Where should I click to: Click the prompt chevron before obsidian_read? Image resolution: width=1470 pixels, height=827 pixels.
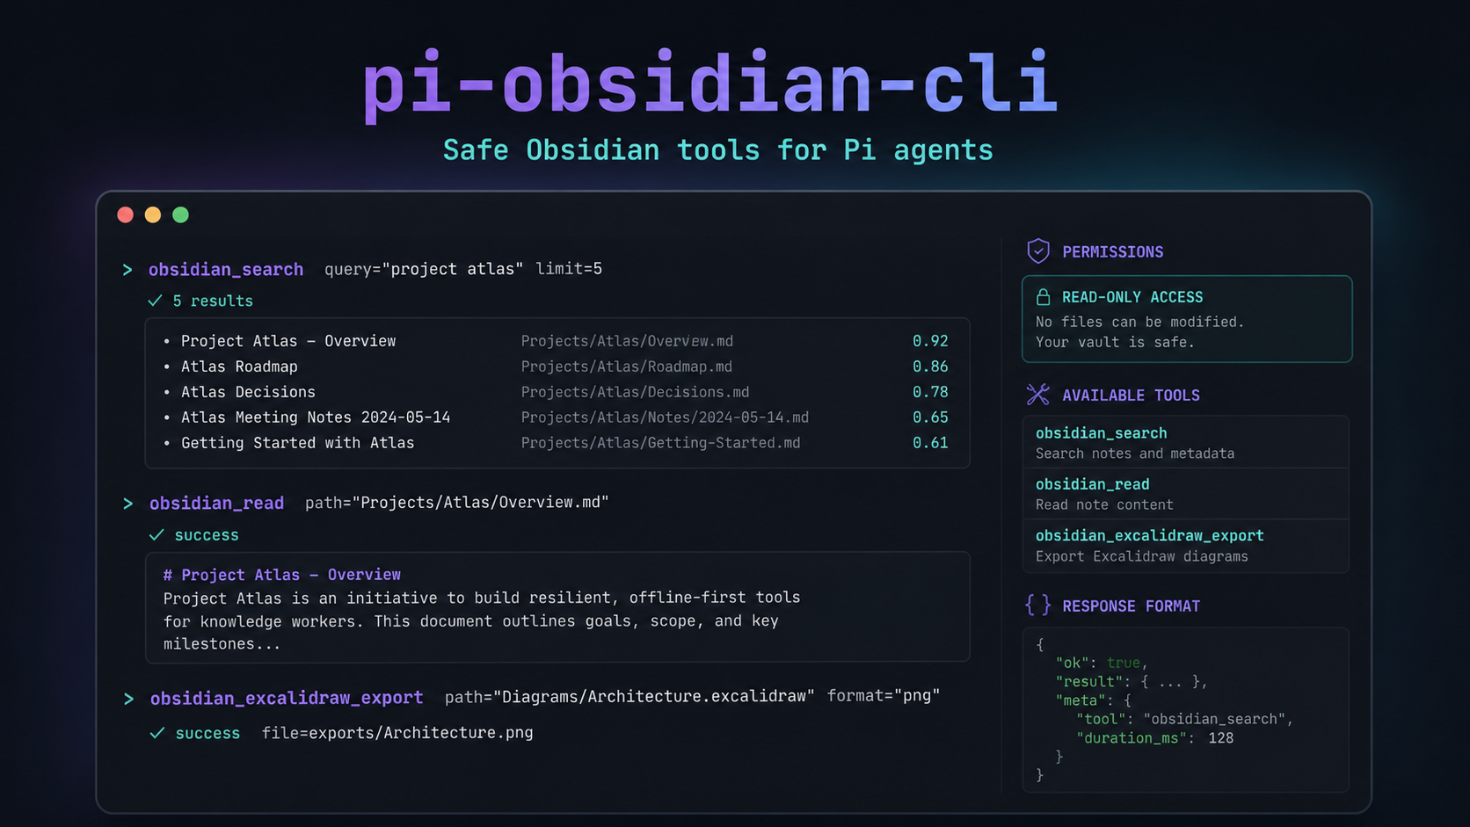point(128,504)
